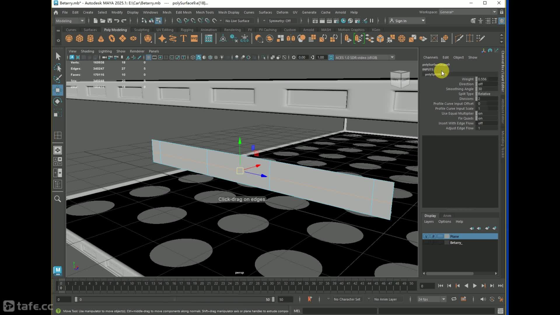
Task: Click the search magnifier in left toolbox
Action: pyautogui.click(x=57, y=199)
